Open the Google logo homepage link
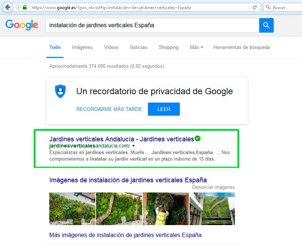Screen dimensions: 302x245 (22, 25)
